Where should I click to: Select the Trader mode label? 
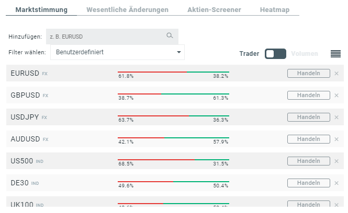click(249, 54)
